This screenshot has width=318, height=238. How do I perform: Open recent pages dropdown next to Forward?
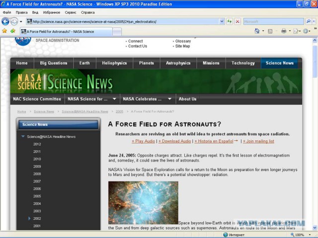(21, 21)
